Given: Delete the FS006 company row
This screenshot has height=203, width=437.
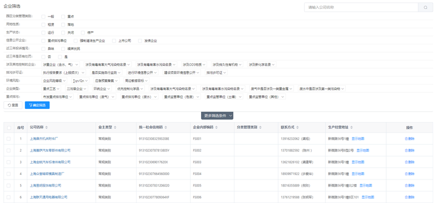Looking at the screenshot, I should point(409,197).
